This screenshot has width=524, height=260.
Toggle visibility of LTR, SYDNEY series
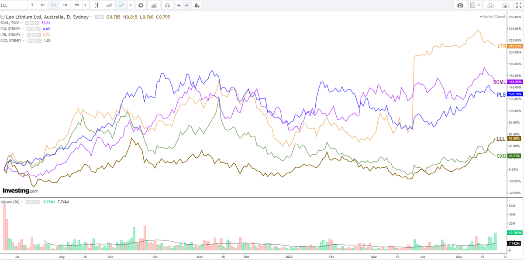pos(29,35)
